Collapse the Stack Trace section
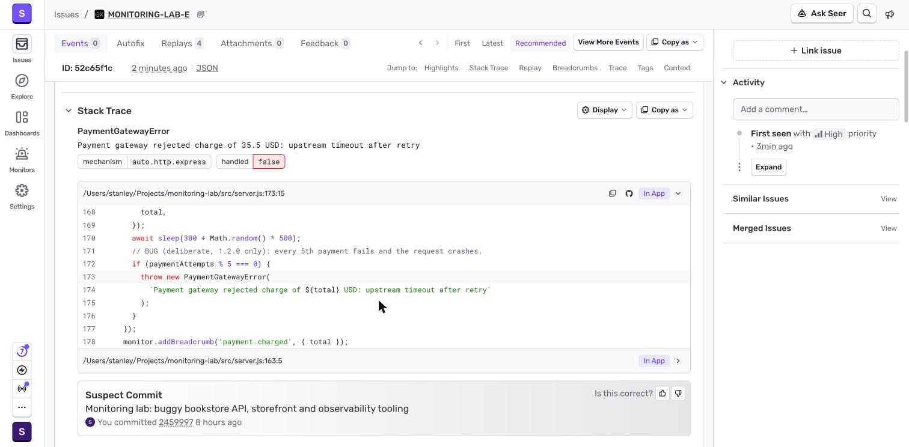This screenshot has height=447, width=909. (69, 111)
